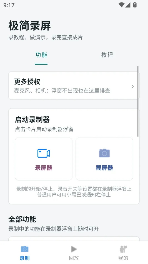Launch the 录屏器 label button

coord(44,168)
